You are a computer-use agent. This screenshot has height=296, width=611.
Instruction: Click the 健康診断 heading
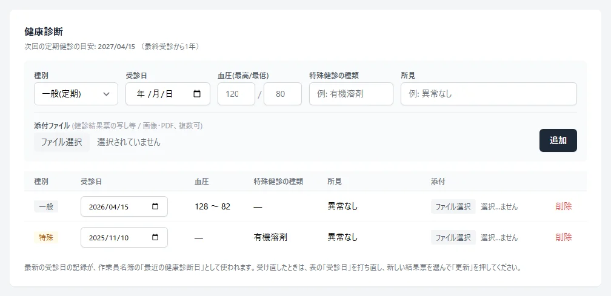tap(44, 31)
